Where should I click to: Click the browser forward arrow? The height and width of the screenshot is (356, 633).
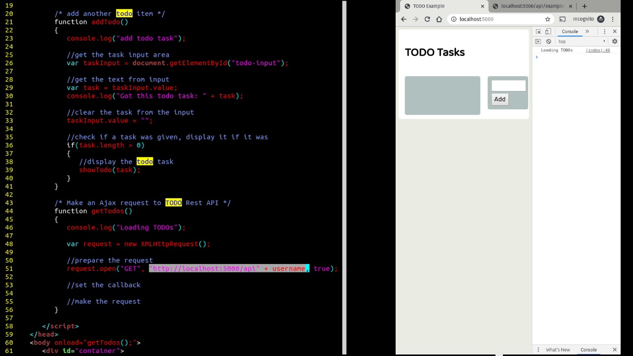pos(415,19)
